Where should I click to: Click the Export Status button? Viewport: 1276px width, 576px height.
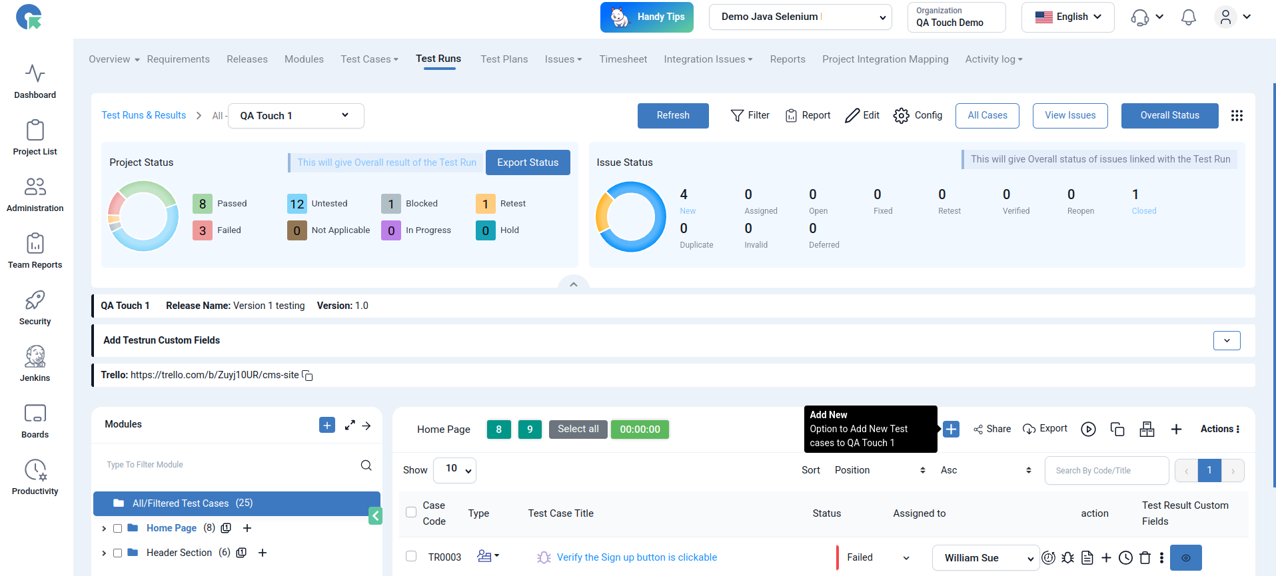click(x=527, y=162)
